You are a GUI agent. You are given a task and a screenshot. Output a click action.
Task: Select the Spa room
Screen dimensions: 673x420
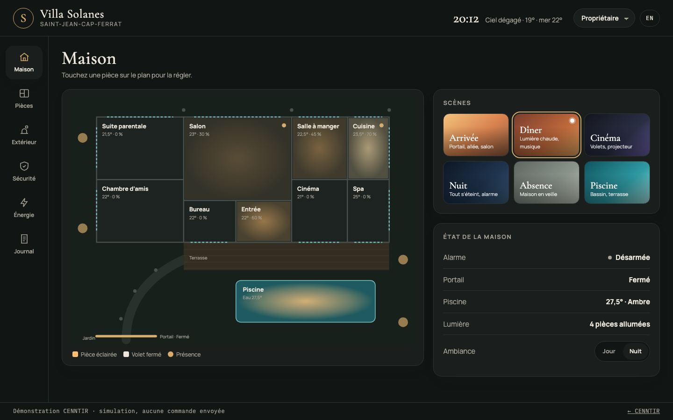[x=368, y=211]
